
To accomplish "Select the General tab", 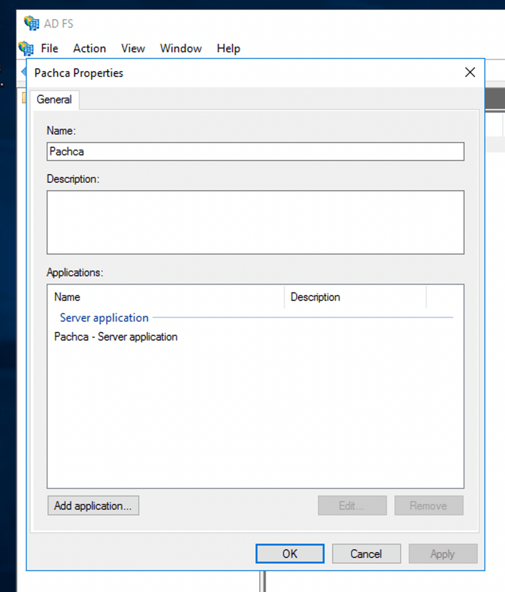I will point(54,100).
